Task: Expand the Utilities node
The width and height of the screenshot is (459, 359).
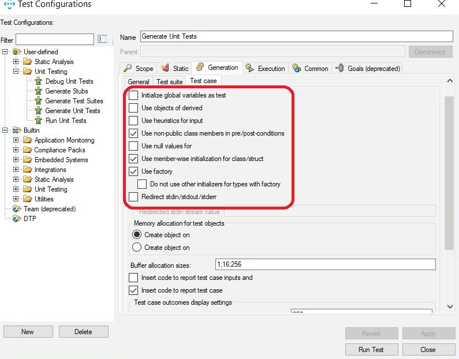Action: [x=16, y=199]
